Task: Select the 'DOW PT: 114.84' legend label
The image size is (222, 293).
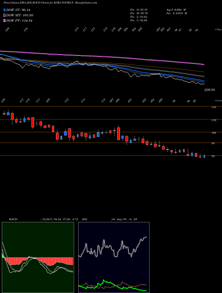Action: click(19, 20)
